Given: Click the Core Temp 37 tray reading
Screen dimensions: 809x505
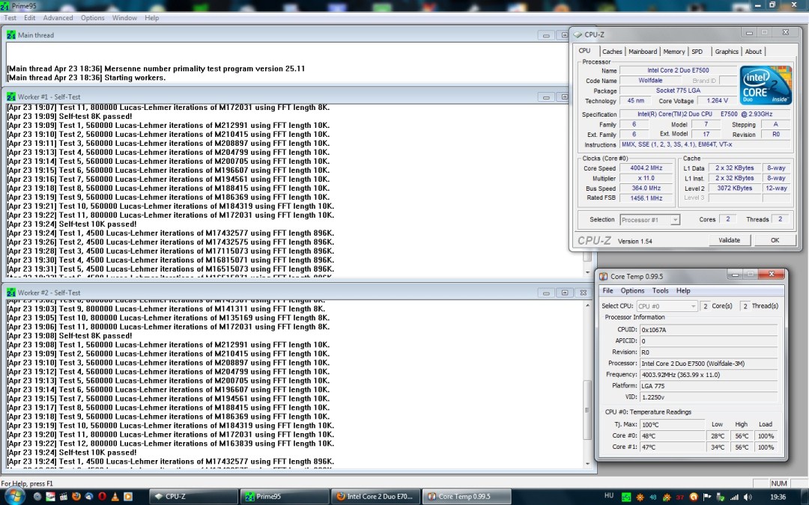Looking at the screenshot, I should tap(680, 497).
